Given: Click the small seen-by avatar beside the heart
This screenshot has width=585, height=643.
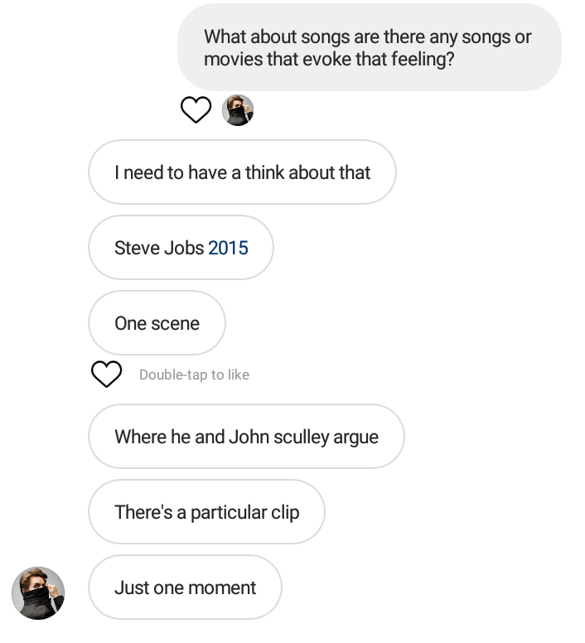Looking at the screenshot, I should [238, 110].
